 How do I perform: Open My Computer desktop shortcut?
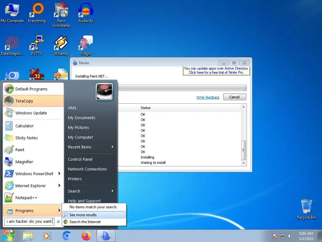click(12, 13)
